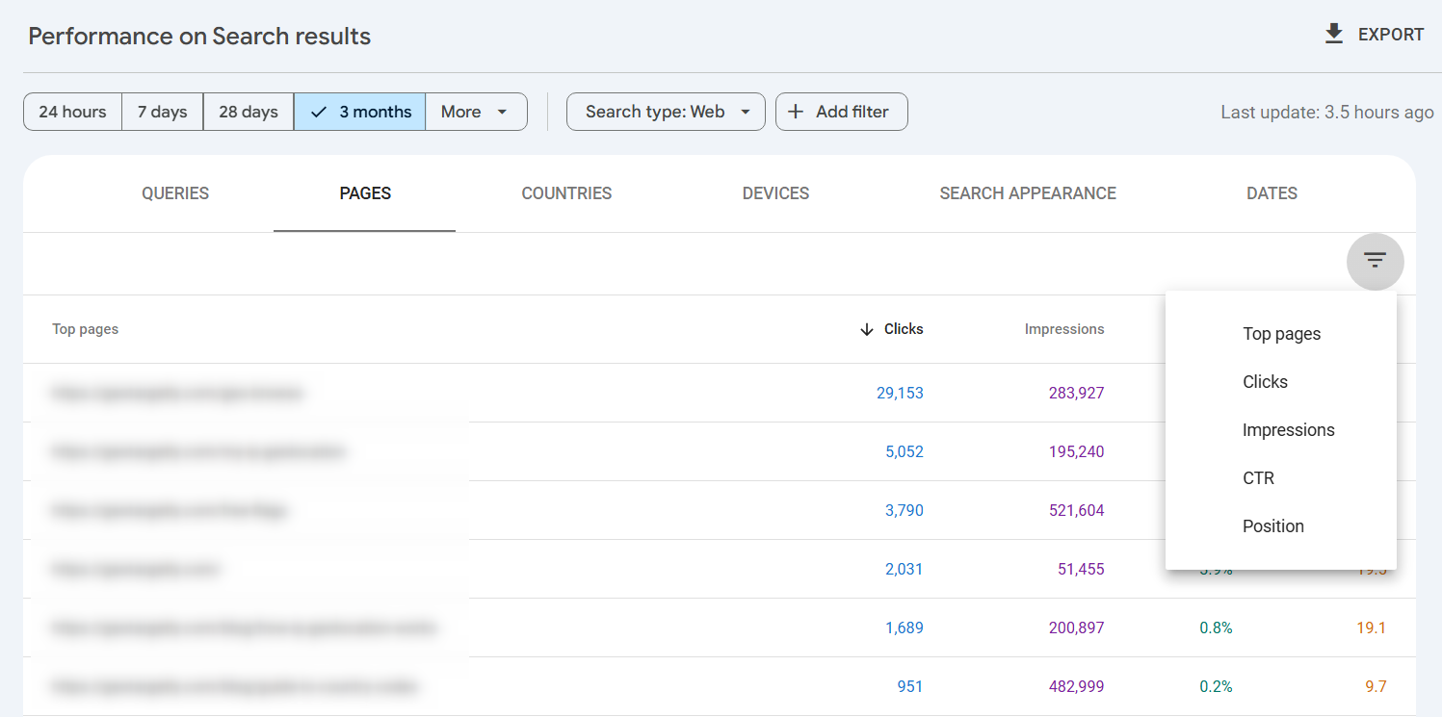
Task: Click the filter rows icon
Action: tap(1375, 260)
